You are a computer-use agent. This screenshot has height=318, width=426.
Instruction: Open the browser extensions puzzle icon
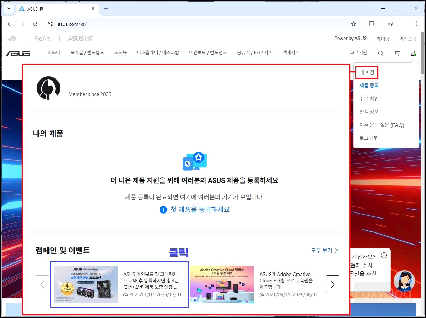point(371,24)
